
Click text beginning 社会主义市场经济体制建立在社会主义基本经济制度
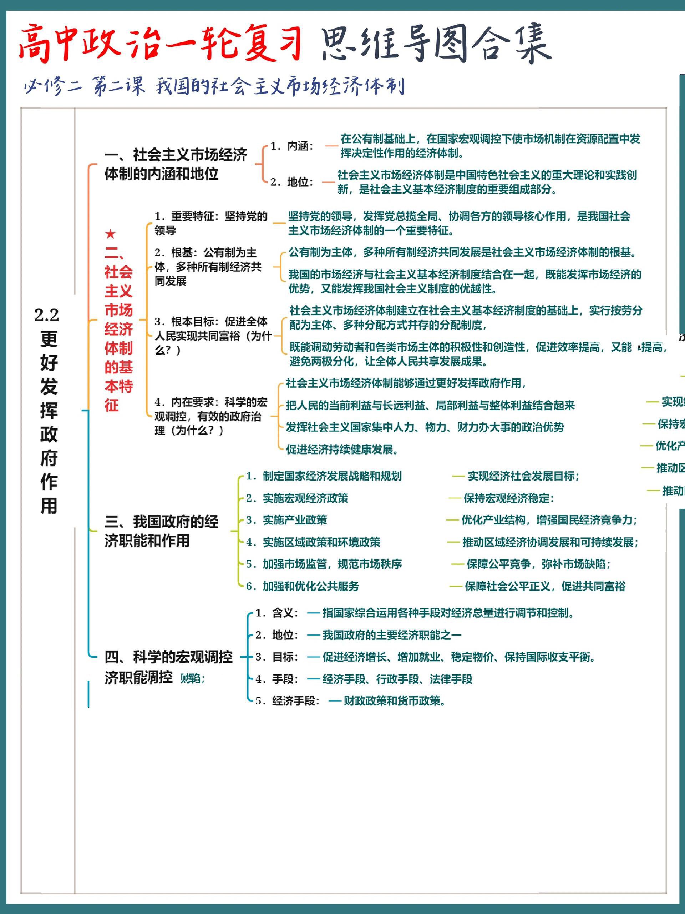(x=466, y=317)
